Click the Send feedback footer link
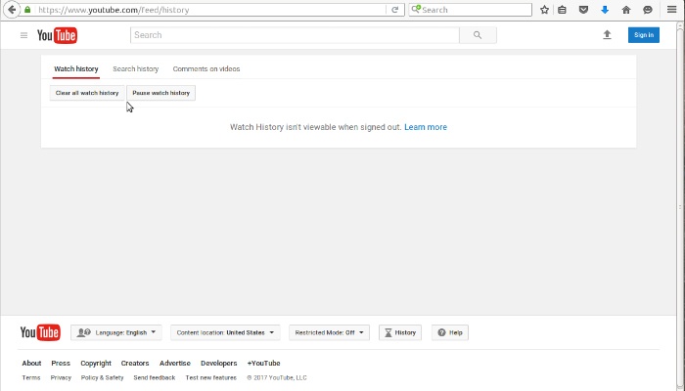This screenshot has width=685, height=391. point(155,378)
